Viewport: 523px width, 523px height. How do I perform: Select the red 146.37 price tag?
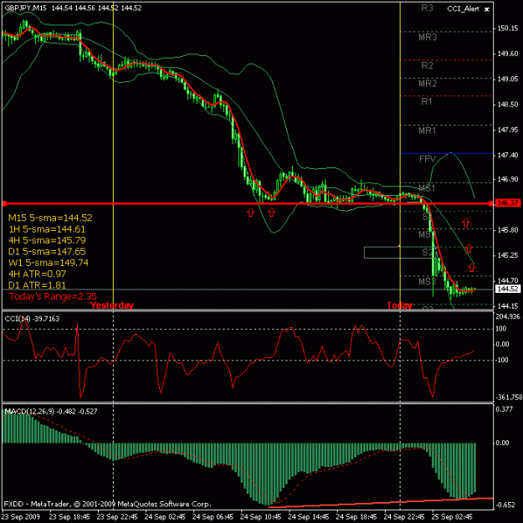pyautogui.click(x=508, y=203)
